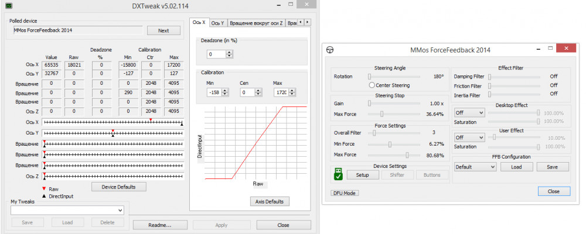Click the Ось X Max calibration cell 17200

pyautogui.click(x=174, y=65)
